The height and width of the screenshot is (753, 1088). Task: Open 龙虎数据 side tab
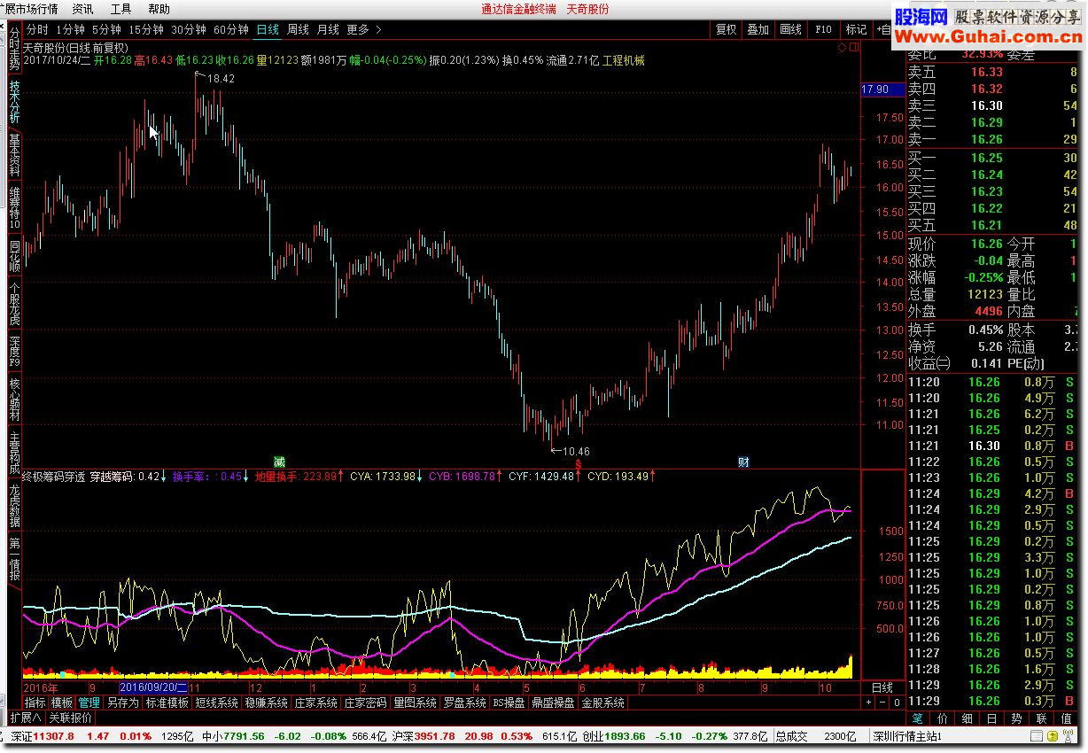[14, 506]
